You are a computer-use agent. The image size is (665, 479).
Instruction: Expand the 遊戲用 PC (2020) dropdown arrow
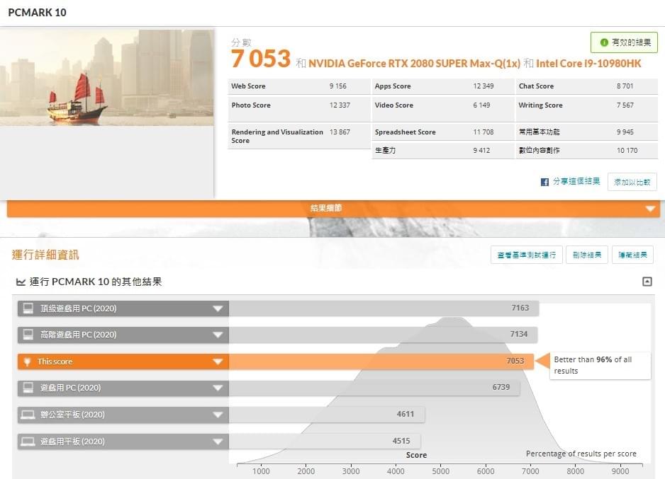(x=218, y=388)
